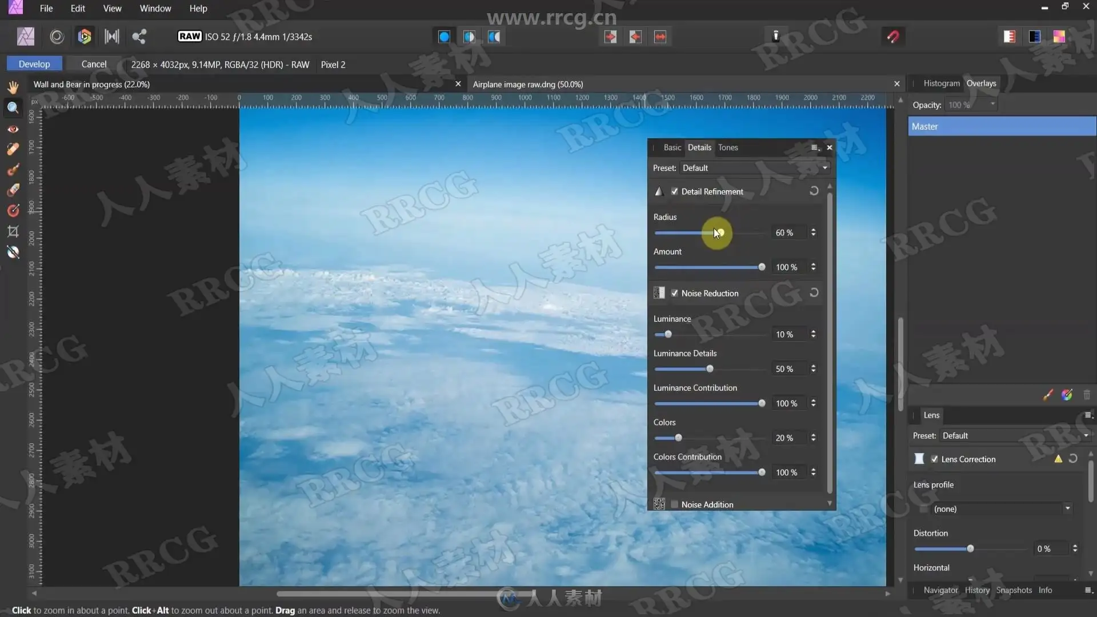Viewport: 1097px width, 617px height.
Task: Open the Details panel options menu
Action: point(815,147)
